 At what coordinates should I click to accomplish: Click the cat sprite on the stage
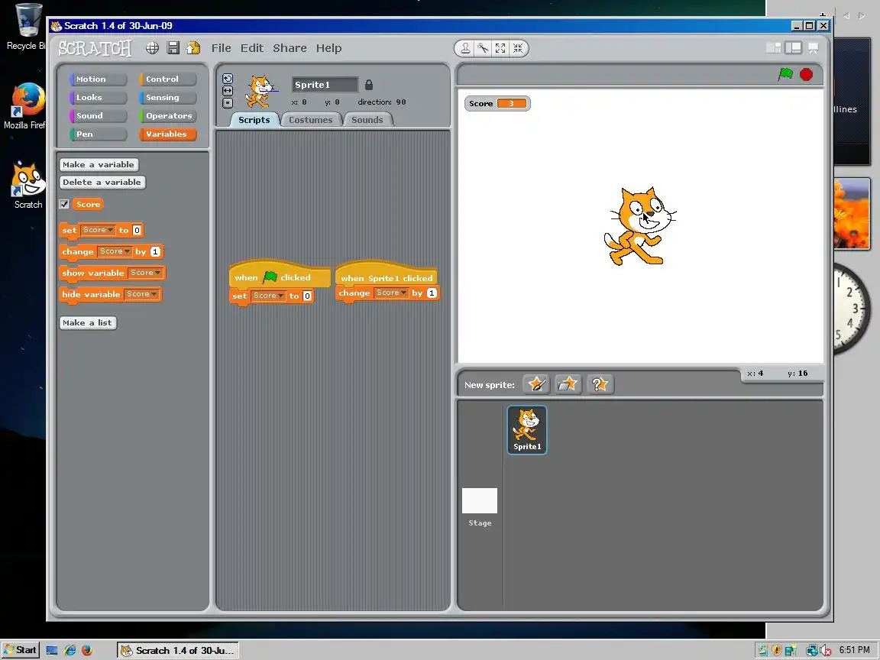[640, 226]
